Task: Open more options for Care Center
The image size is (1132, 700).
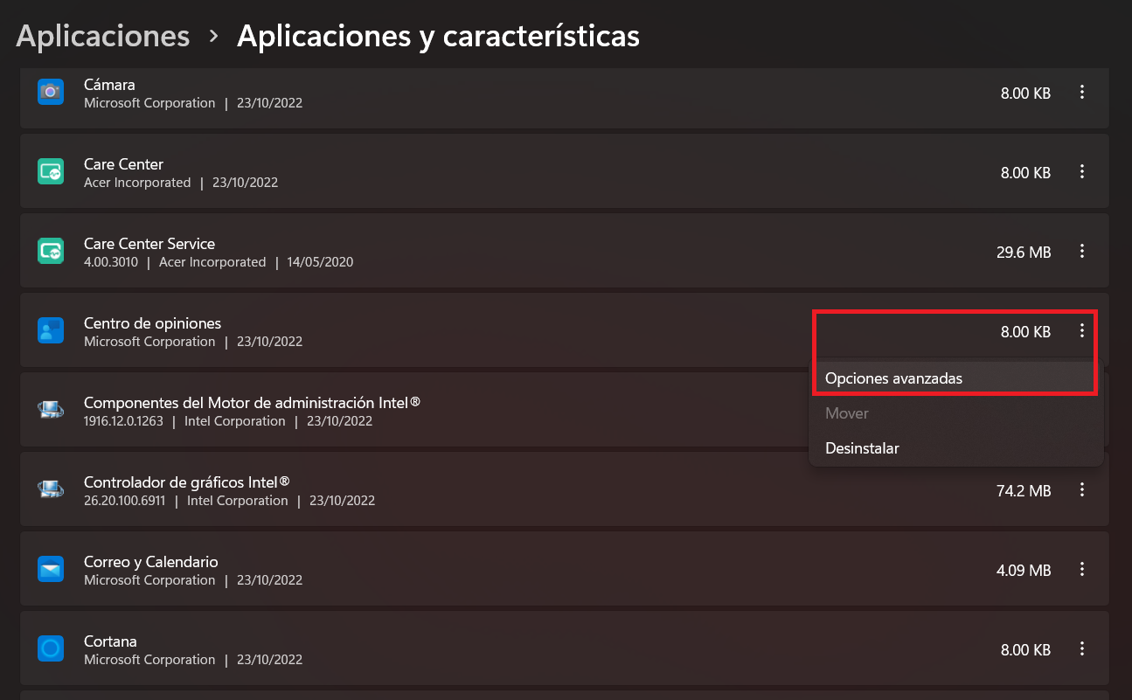Action: coord(1082,172)
